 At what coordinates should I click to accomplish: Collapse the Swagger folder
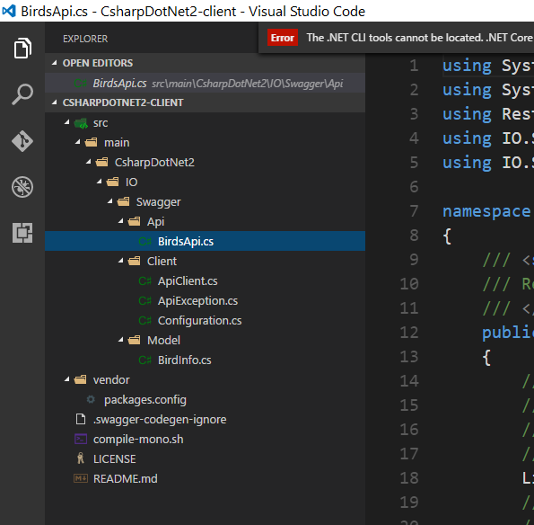[110, 201]
